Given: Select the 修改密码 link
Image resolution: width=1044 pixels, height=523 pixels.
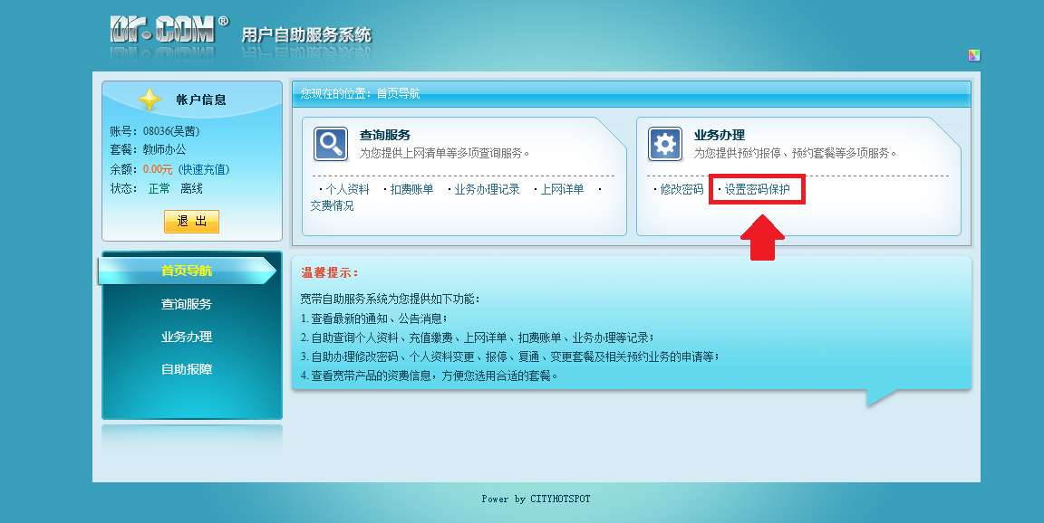Looking at the screenshot, I should 681,189.
